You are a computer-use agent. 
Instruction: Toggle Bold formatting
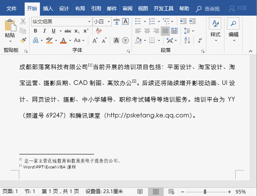pyautogui.click(x=35, y=31)
